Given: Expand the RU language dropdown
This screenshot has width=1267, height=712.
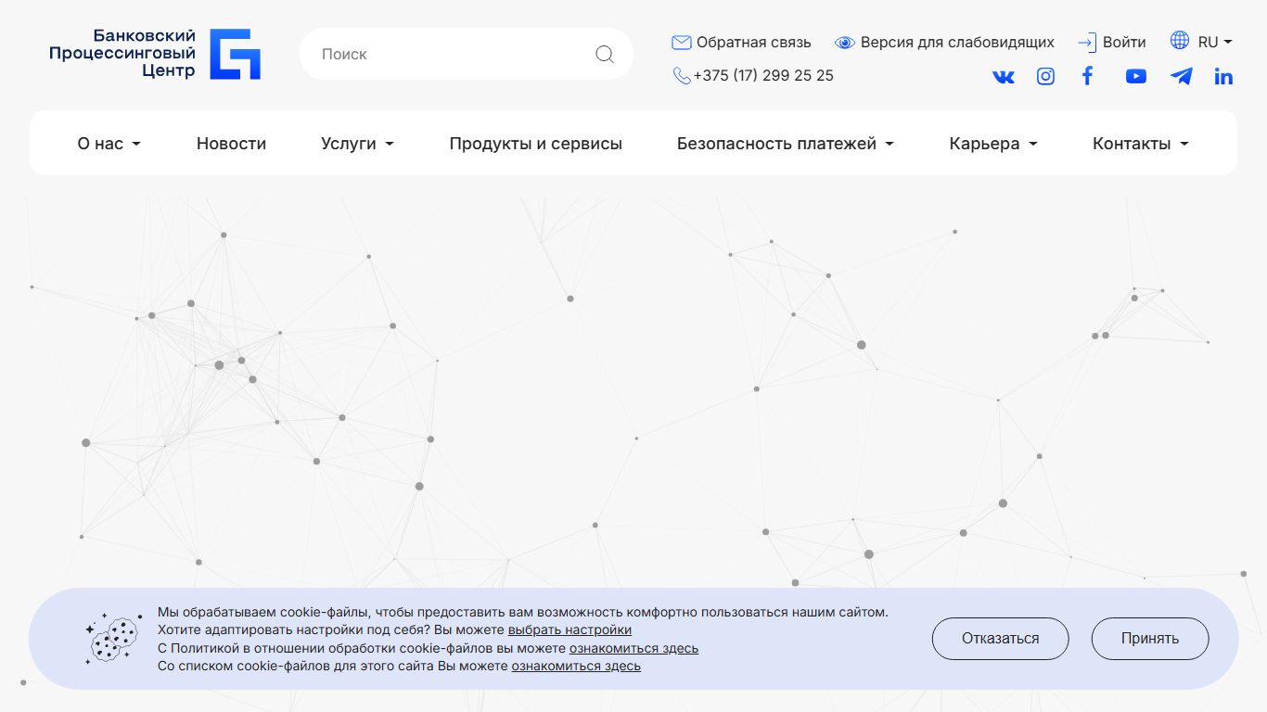Looking at the screenshot, I should pos(1215,42).
